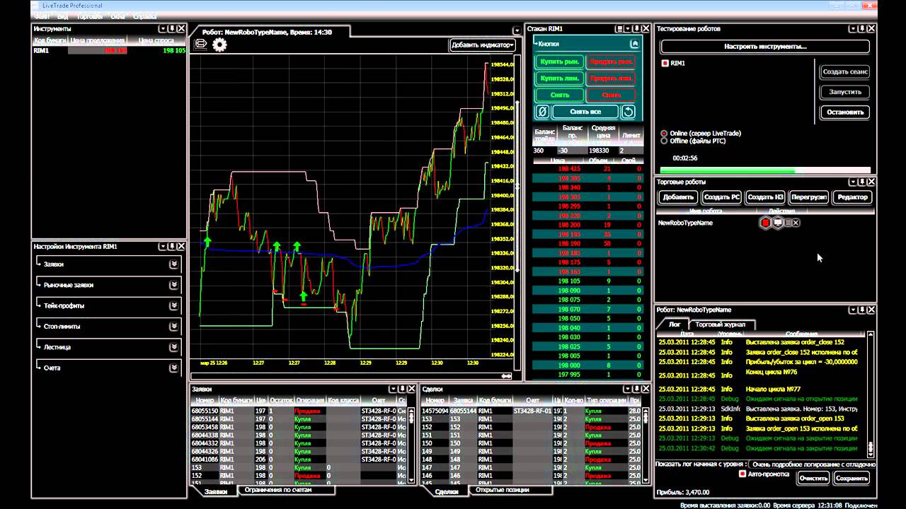Image resolution: width=906 pixels, height=509 pixels.
Task: Open the Торговля menu
Action: [x=89, y=16]
